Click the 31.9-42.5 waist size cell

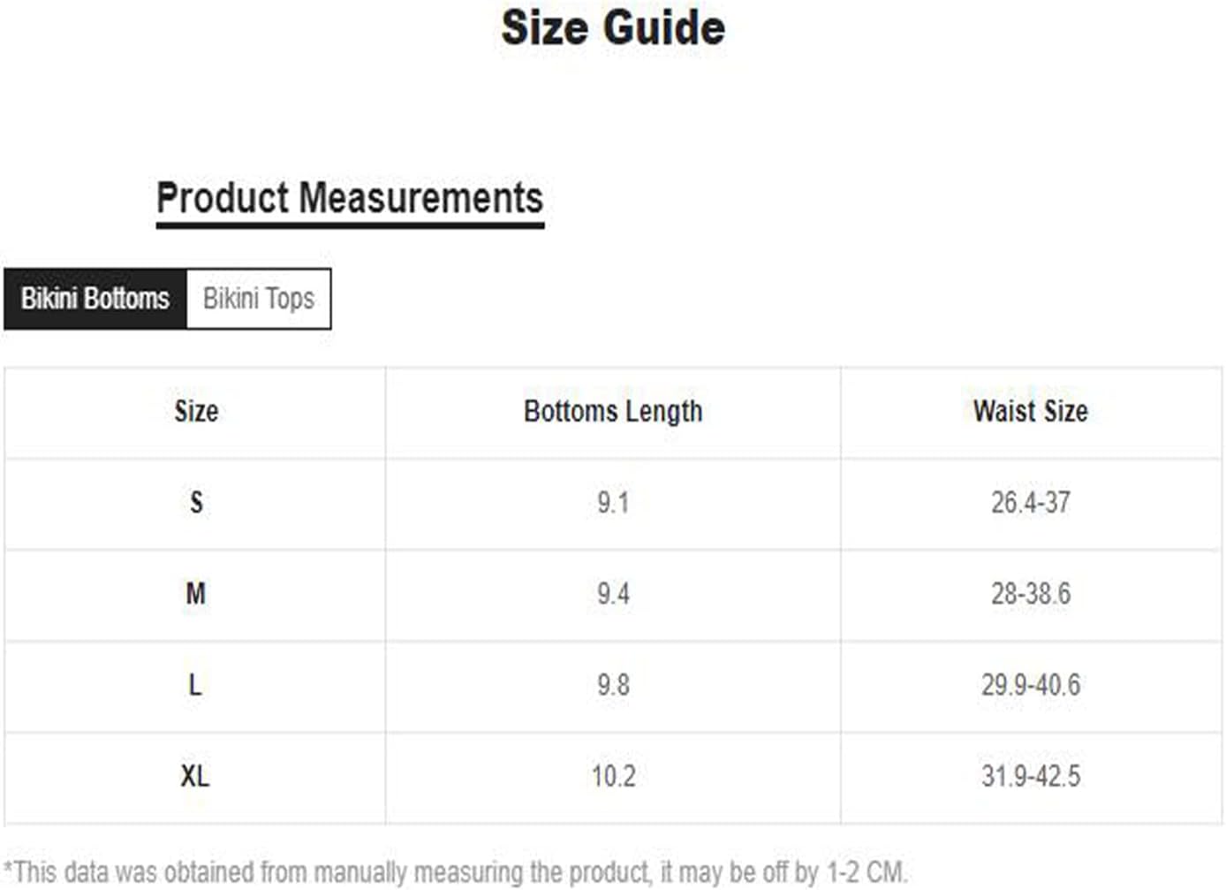tap(1031, 777)
